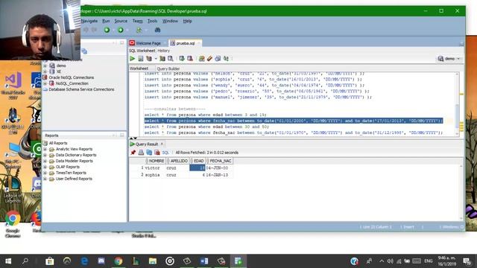The width and height of the screenshot is (477, 268).
Task: Switch to the Welcome Page tab
Action: [x=148, y=43]
